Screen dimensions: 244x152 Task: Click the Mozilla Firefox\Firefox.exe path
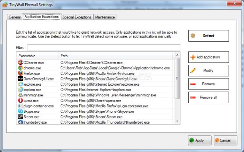[97, 74]
